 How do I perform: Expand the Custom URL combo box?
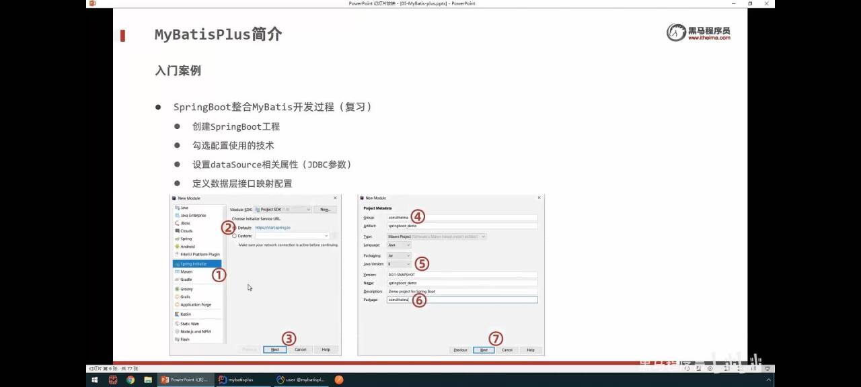point(327,236)
